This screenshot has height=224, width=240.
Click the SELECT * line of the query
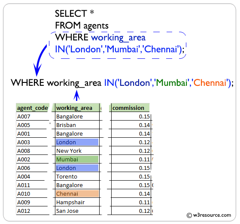pos(74,13)
